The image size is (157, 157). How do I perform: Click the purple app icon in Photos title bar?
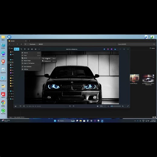(111, 49)
